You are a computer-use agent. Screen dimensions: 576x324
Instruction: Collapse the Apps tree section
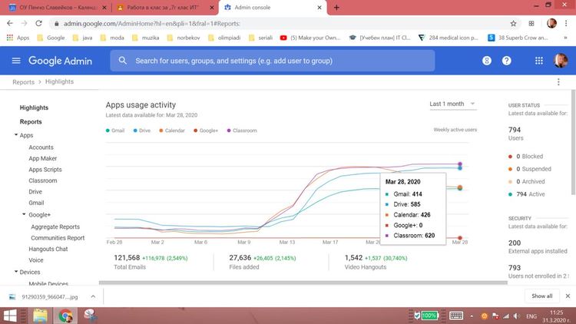[x=16, y=135]
